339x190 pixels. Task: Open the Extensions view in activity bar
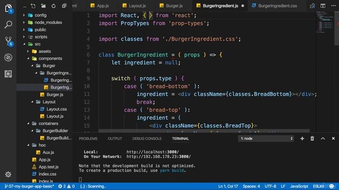8,74
